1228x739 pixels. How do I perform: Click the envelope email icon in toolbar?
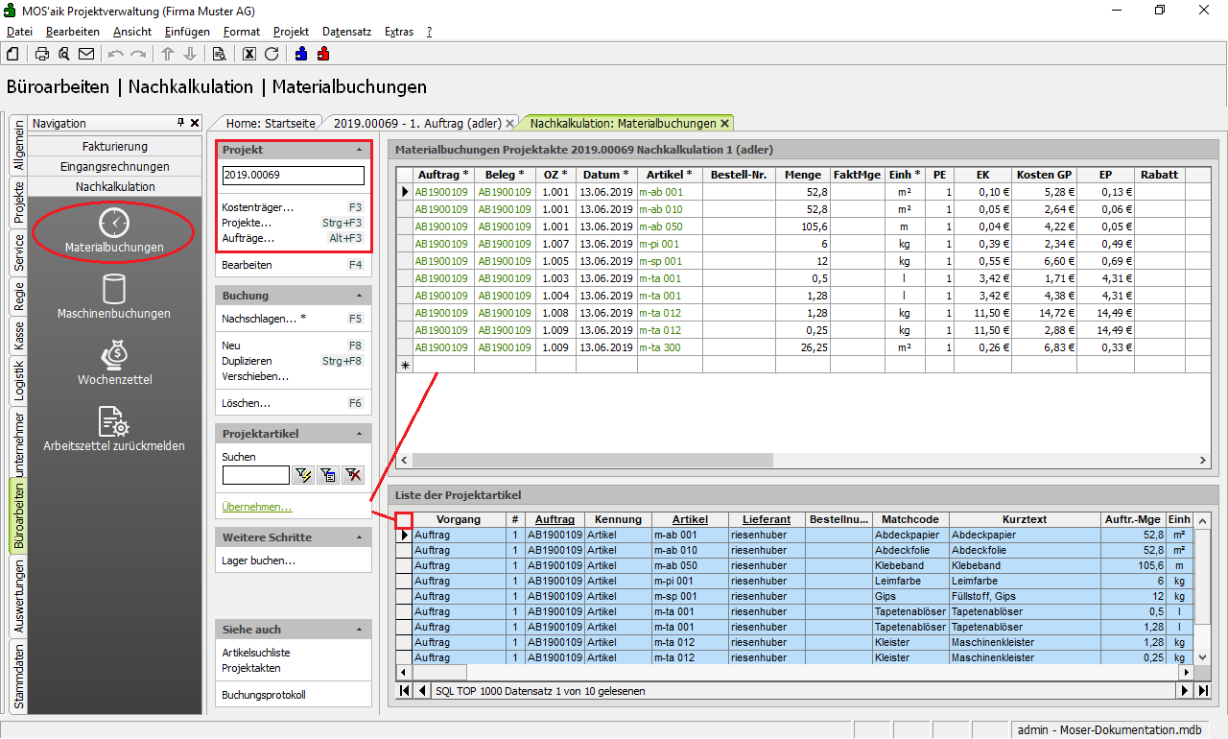click(86, 54)
